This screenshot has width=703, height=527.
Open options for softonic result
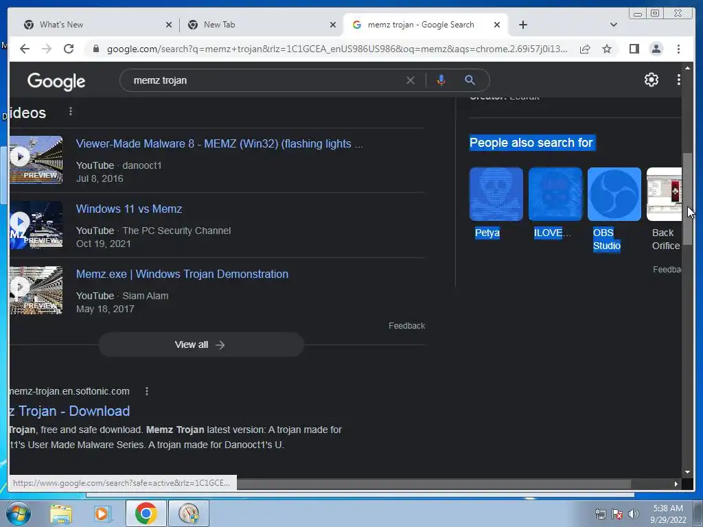pos(147,391)
